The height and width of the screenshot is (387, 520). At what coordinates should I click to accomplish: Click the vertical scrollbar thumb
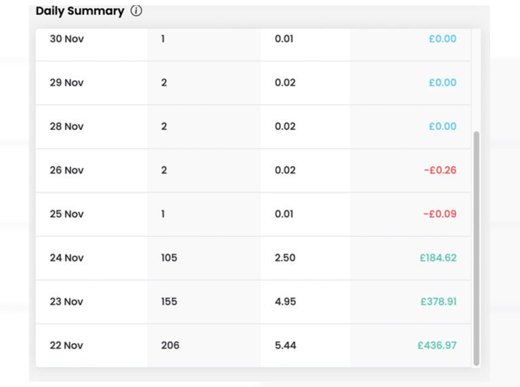[x=476, y=248]
